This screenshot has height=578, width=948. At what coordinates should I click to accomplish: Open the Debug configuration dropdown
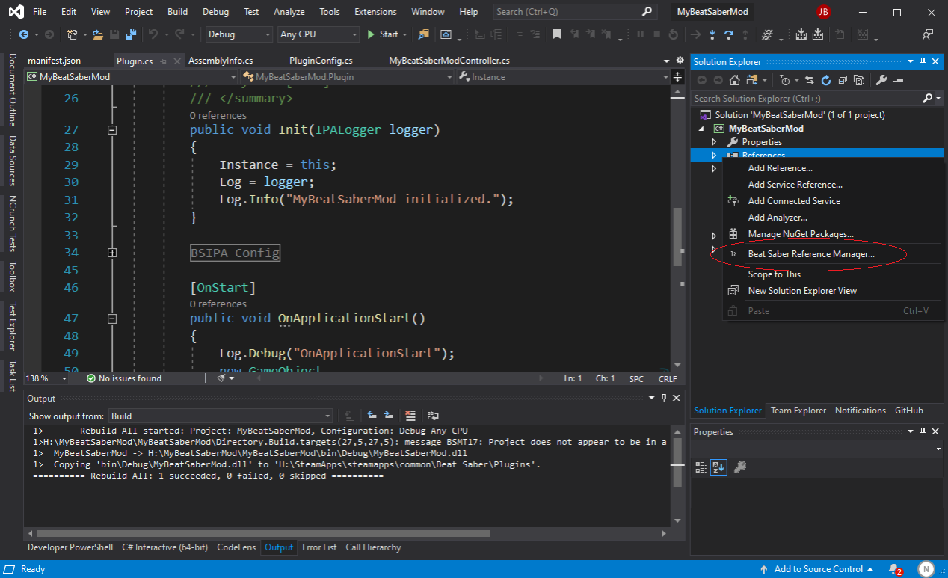point(238,34)
